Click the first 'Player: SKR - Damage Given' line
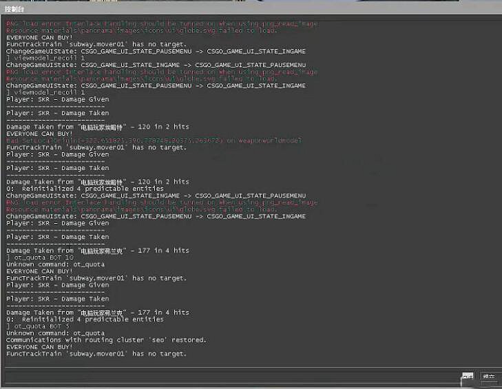502x389 pixels. pyautogui.click(x=58, y=99)
